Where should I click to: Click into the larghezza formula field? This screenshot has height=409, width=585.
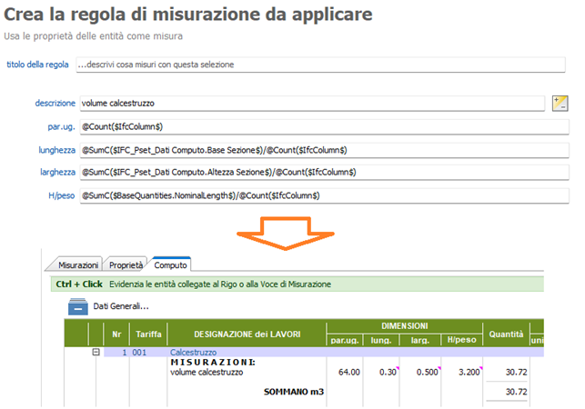click(x=323, y=172)
